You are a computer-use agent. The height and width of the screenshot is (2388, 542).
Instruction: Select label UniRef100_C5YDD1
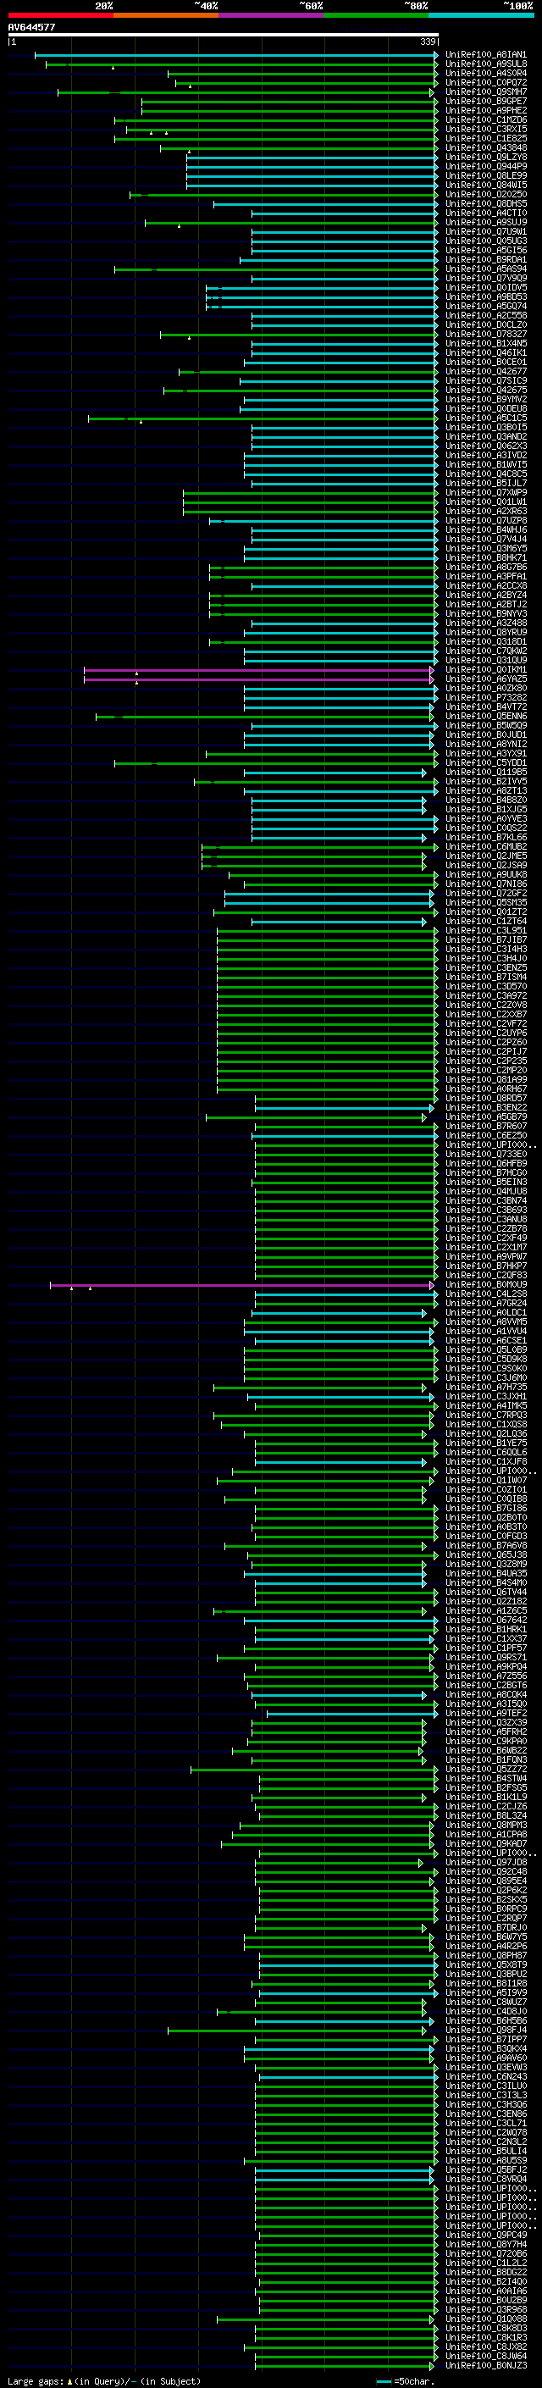[x=486, y=763]
